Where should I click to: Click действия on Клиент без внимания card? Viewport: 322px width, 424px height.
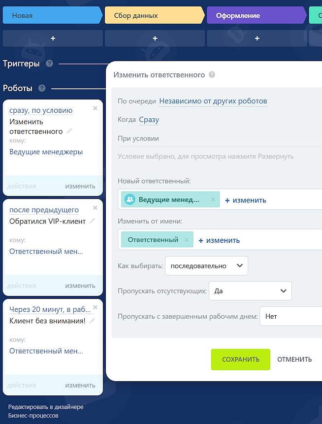click(x=21, y=385)
